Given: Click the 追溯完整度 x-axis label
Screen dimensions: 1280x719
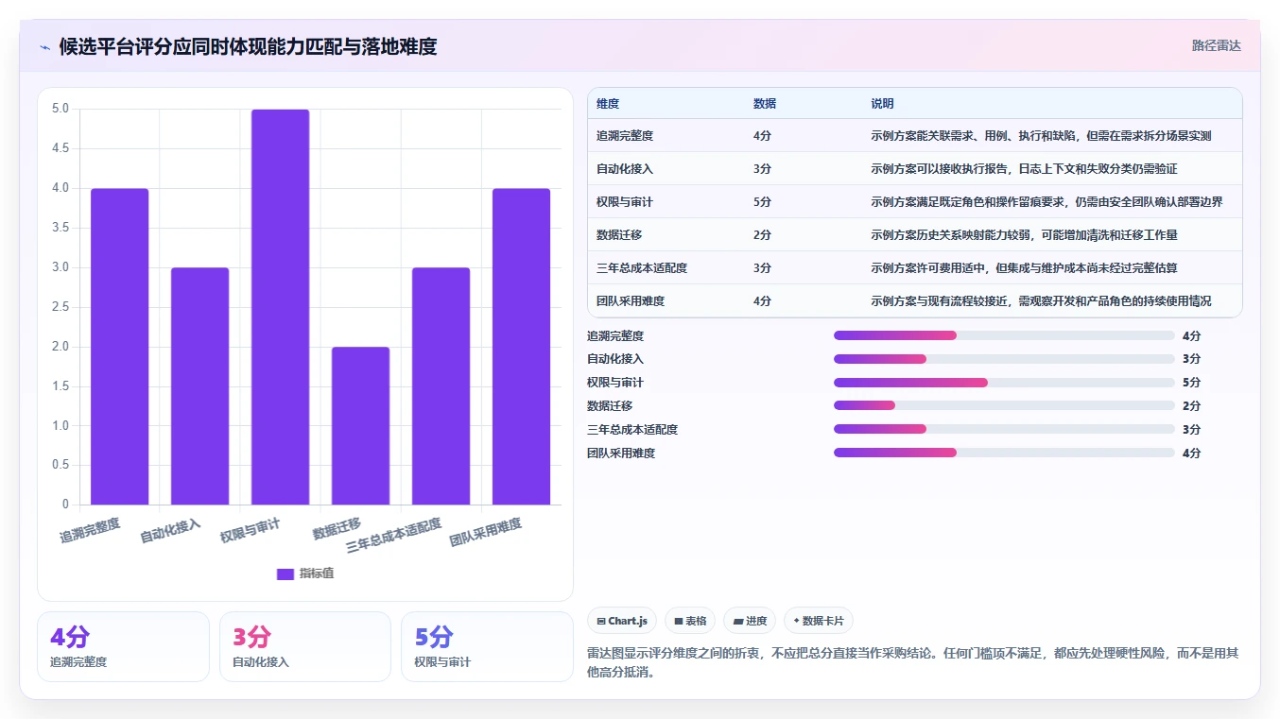Looking at the screenshot, I should click(90, 531).
